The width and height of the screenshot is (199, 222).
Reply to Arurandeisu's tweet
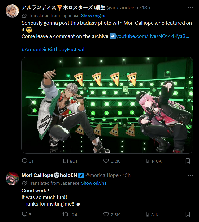pos(24,161)
